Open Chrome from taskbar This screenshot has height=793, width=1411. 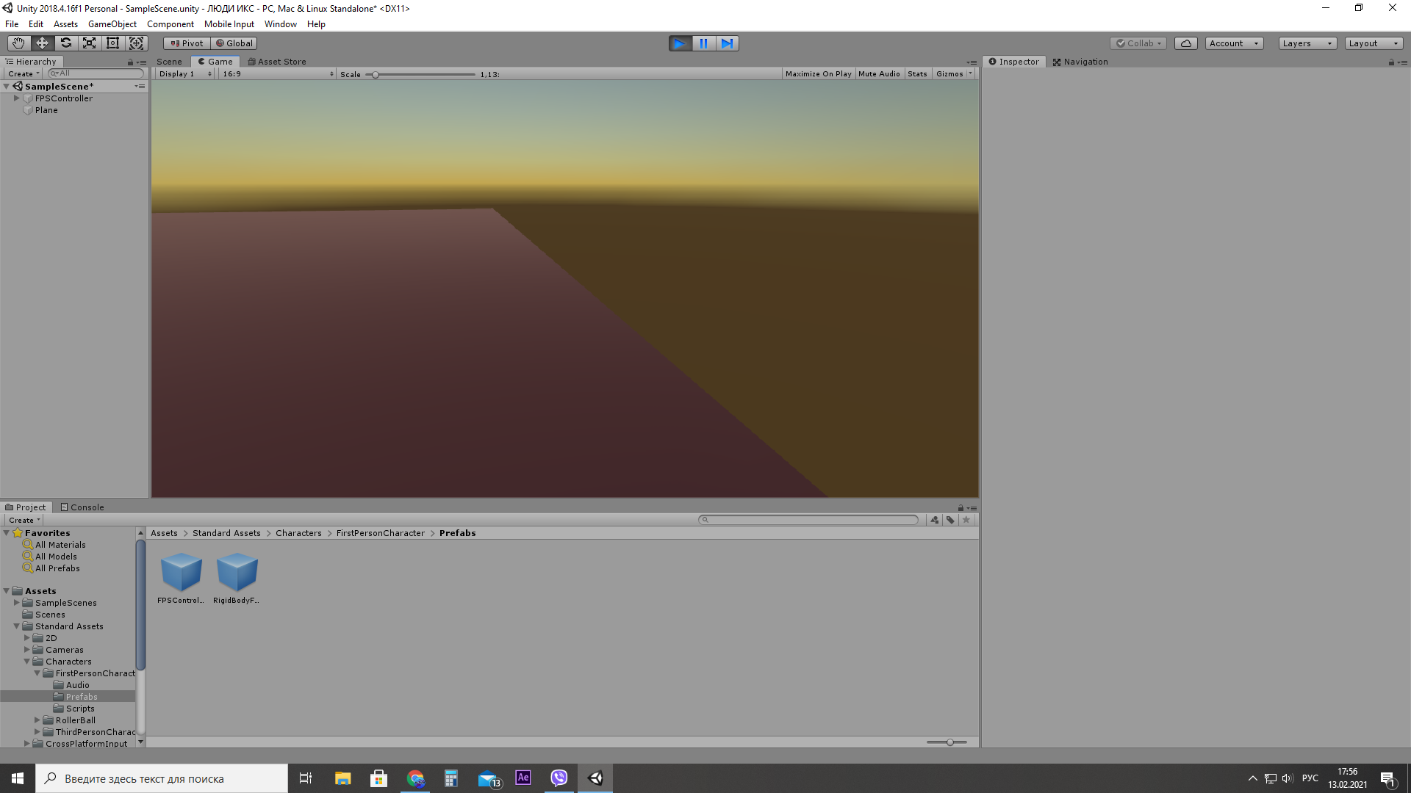[415, 778]
